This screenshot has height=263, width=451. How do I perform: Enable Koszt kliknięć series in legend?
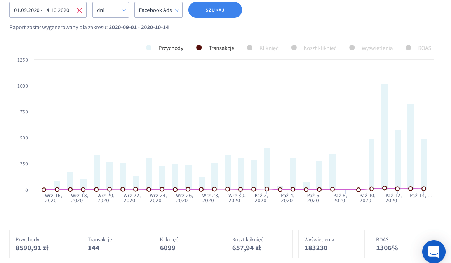point(314,48)
